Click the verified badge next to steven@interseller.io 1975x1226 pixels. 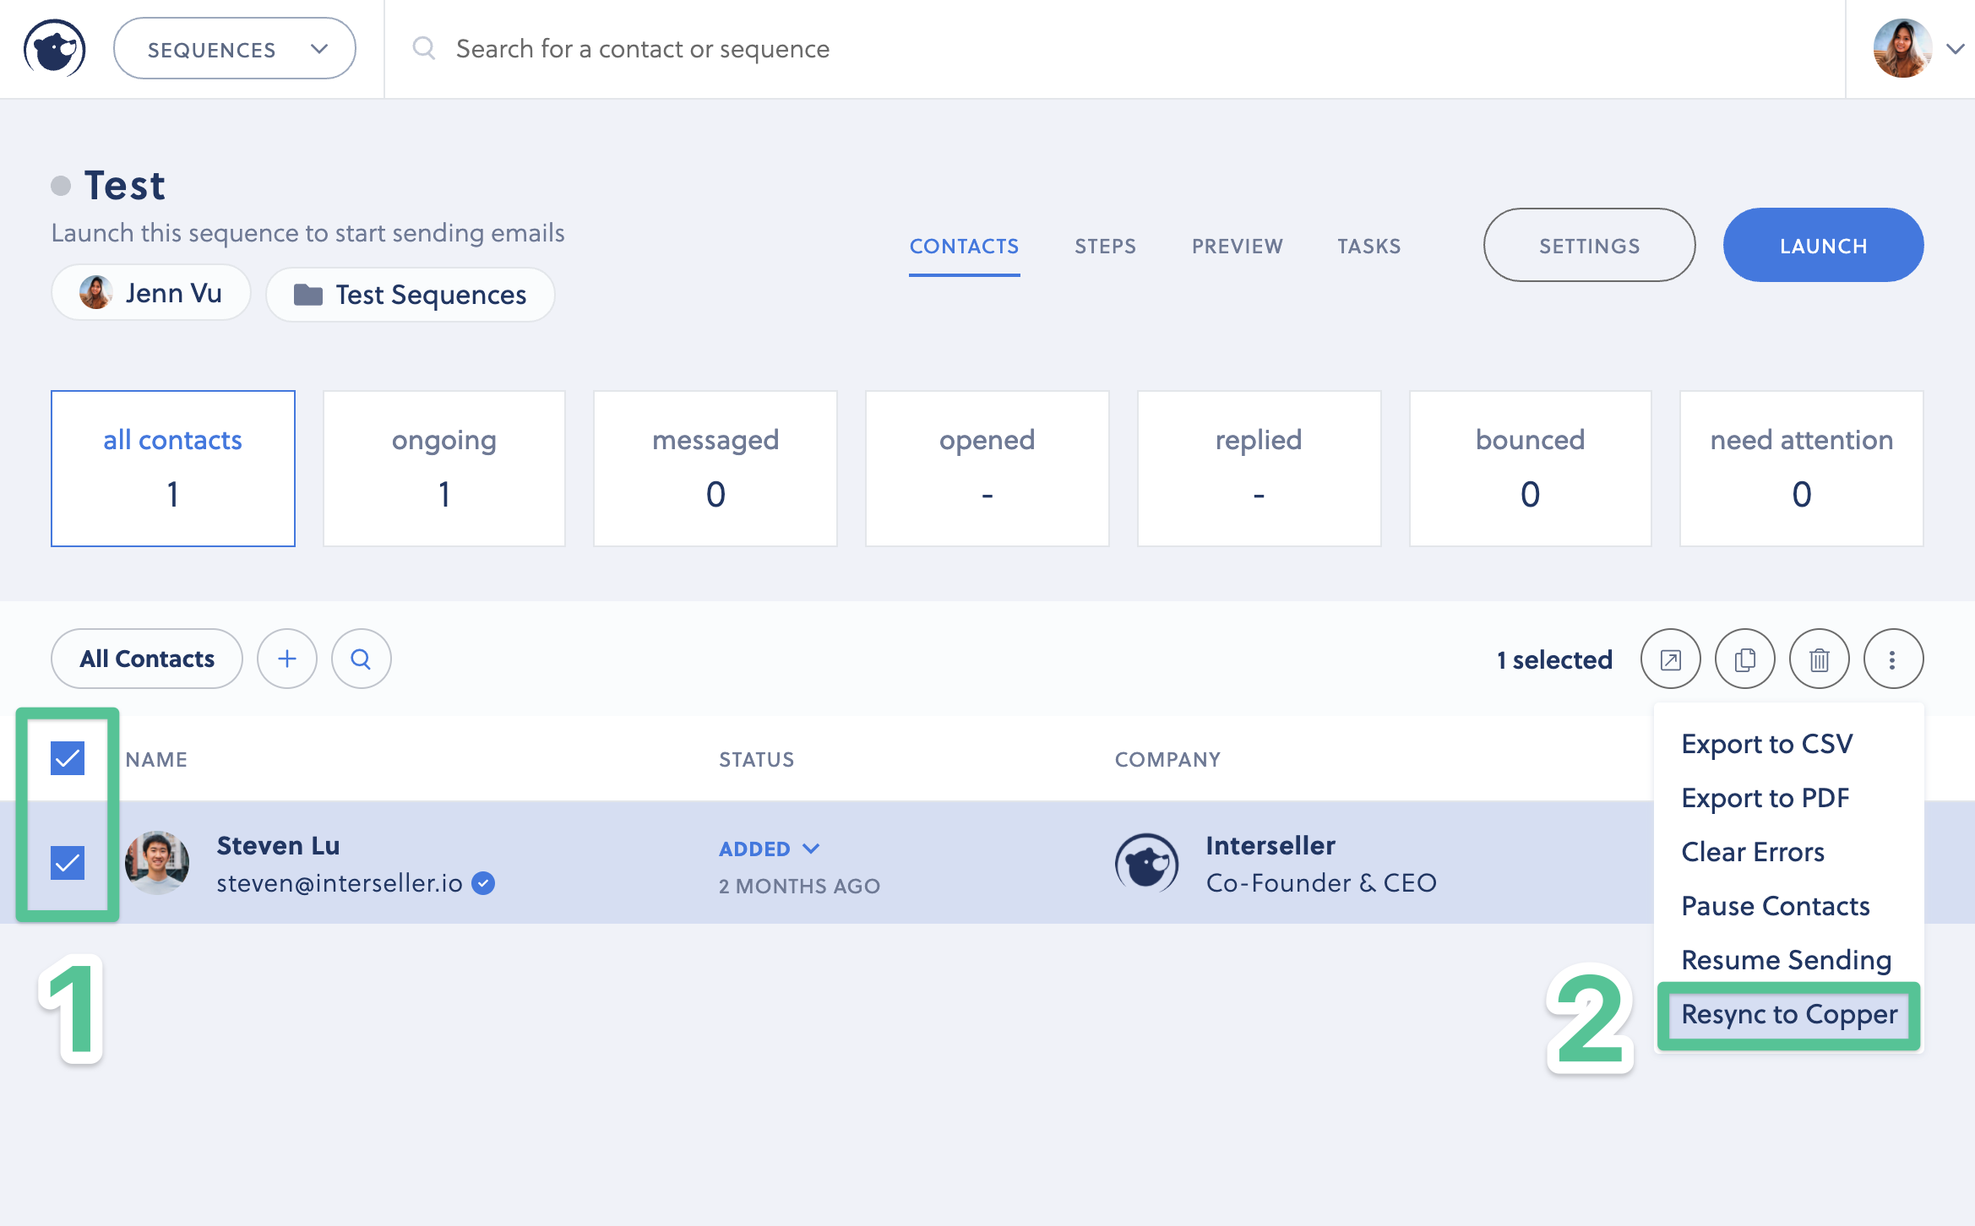click(483, 883)
